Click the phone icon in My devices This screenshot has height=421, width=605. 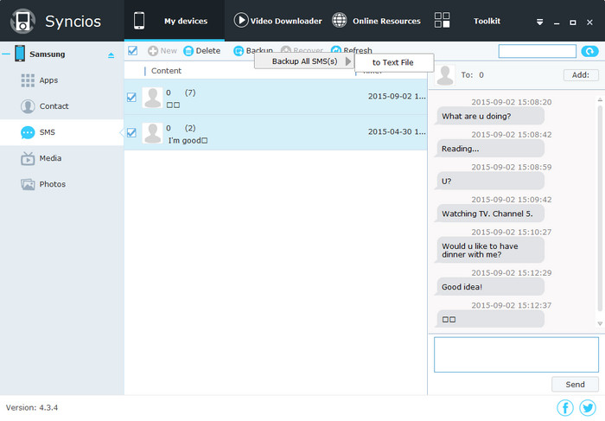139,21
